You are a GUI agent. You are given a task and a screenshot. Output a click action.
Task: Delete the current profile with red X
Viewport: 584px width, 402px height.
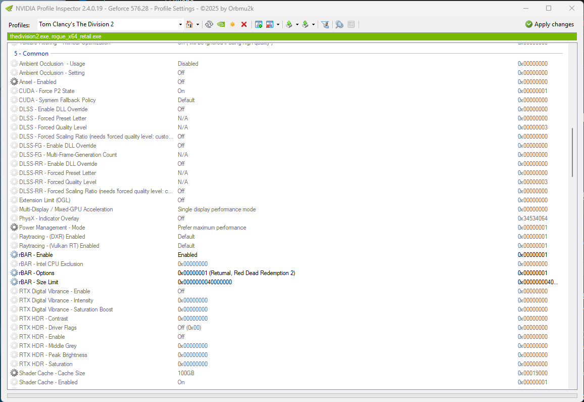point(244,24)
